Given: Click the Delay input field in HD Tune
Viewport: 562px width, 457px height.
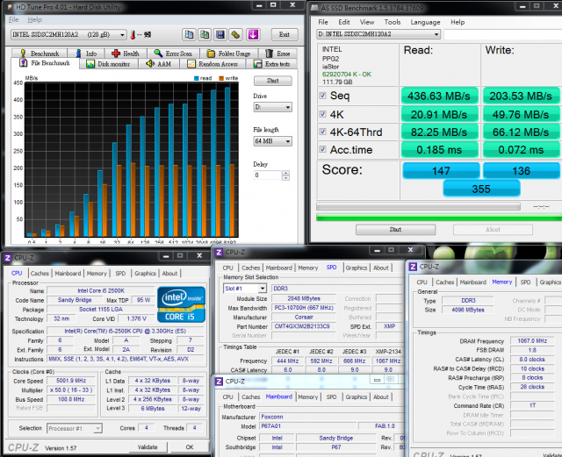Looking at the screenshot, I should (268, 175).
